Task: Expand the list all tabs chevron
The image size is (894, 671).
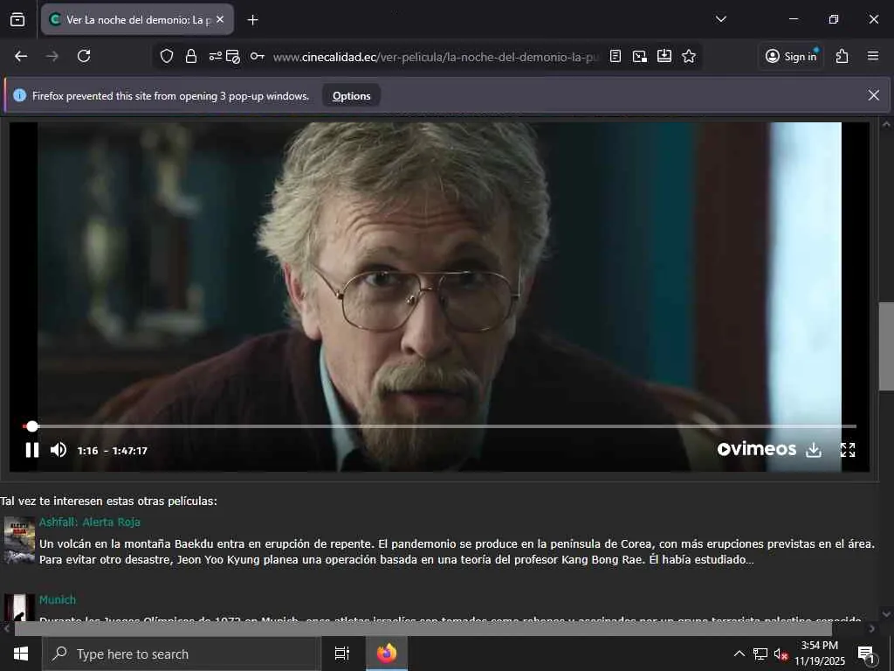Action: click(720, 19)
